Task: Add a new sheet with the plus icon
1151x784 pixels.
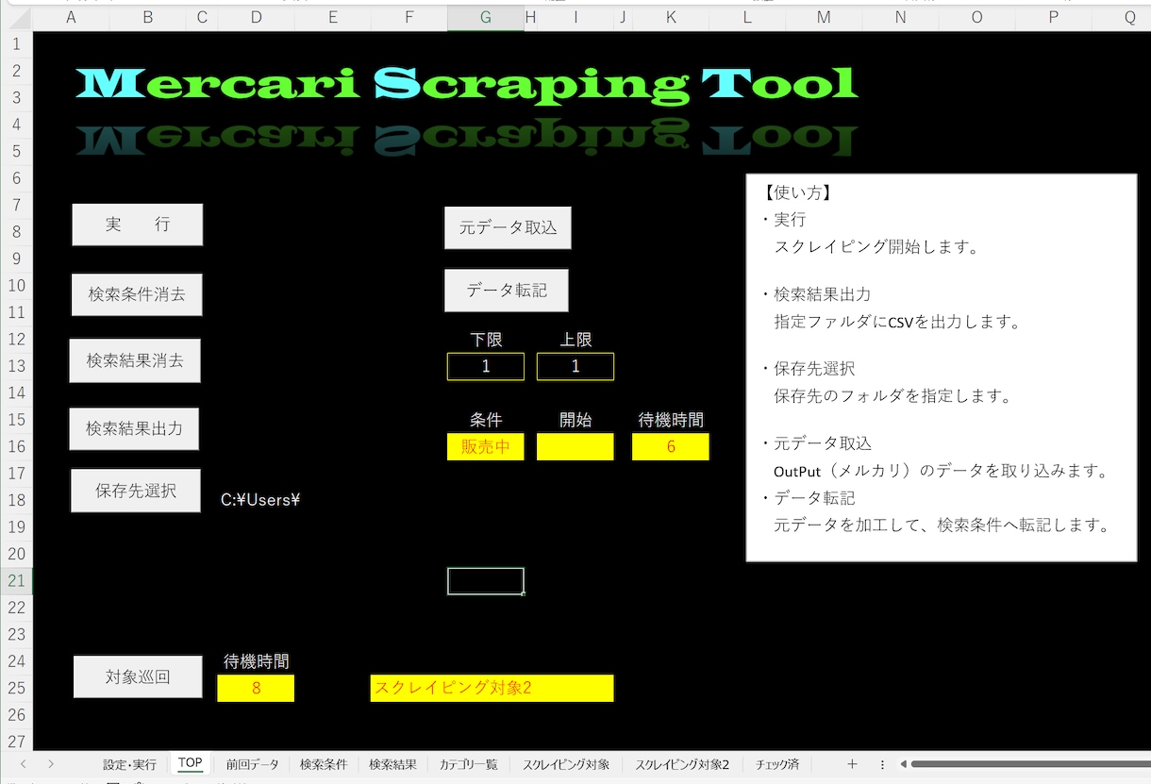Action: coord(852,764)
